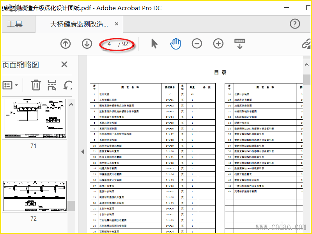312x234 pixels.
Task: Click the link icon in toolbar
Action: (x=306, y=44)
